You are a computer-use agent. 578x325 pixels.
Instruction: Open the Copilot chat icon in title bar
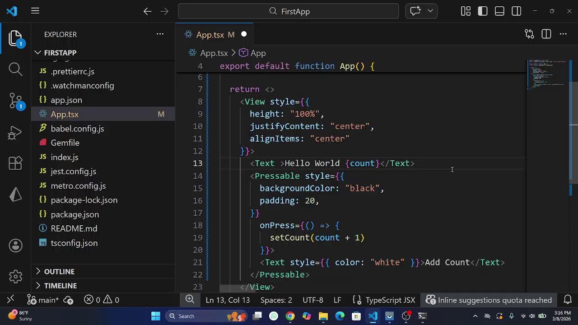tap(415, 11)
